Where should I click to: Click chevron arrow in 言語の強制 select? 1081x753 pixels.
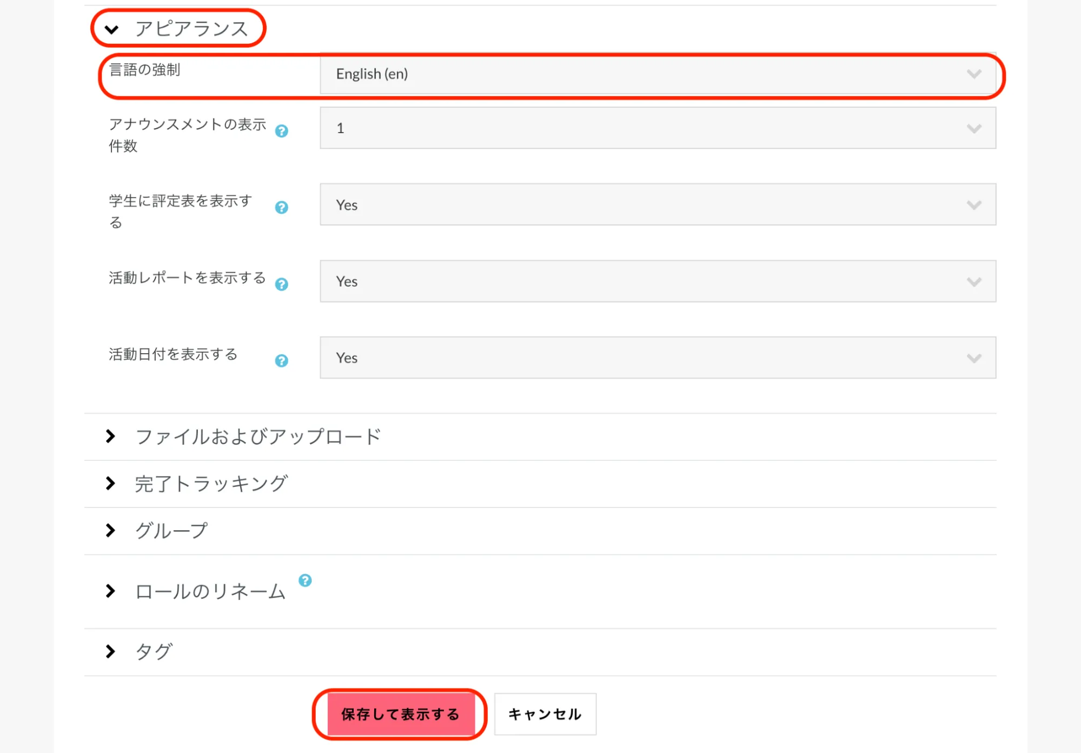pos(974,74)
